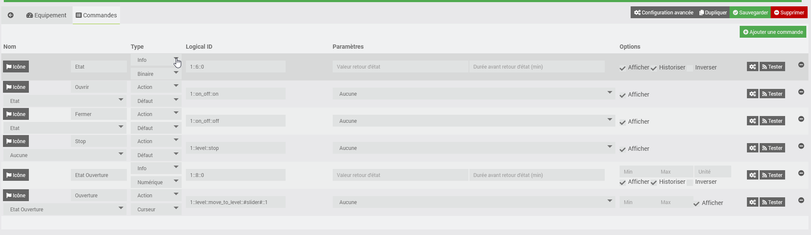Uncheck Afficher for the Fermer command
Screen dimensions: 811x235
[x=623, y=122]
